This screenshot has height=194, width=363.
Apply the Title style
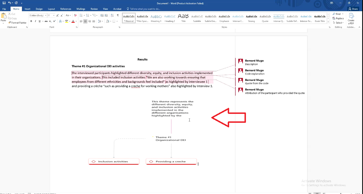pyautogui.click(x=183, y=18)
